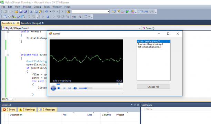Pause playback in the Form1 media player
The image size is (211, 124).
click(x=53, y=88)
